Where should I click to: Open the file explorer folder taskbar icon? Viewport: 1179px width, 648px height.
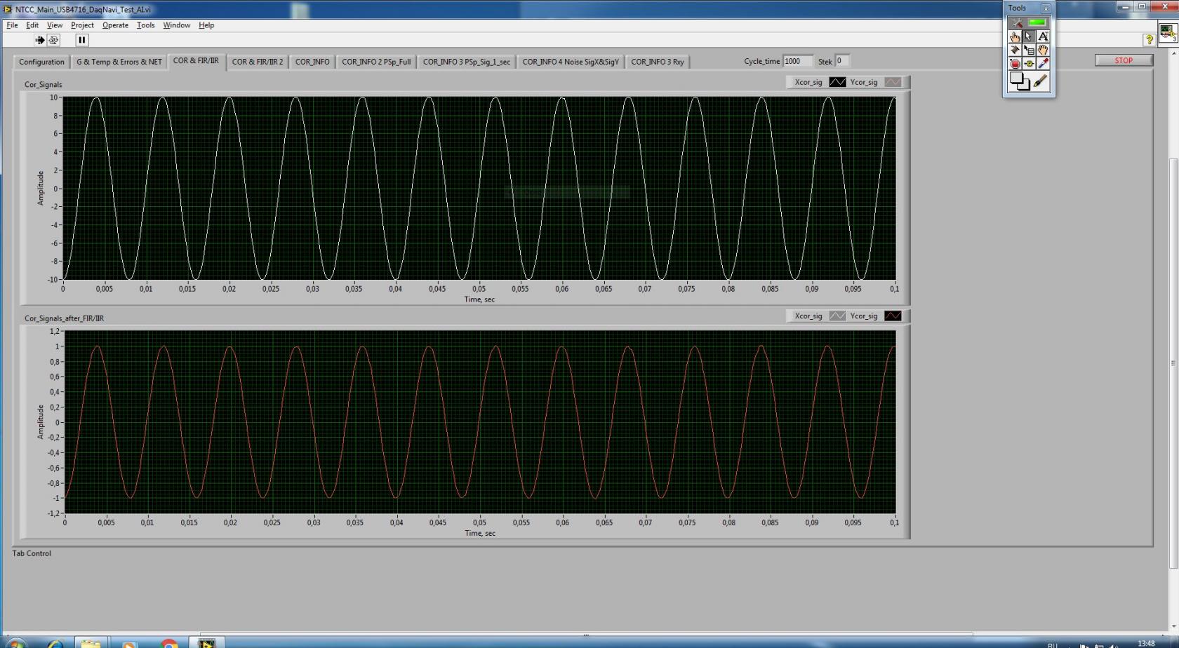click(90, 643)
